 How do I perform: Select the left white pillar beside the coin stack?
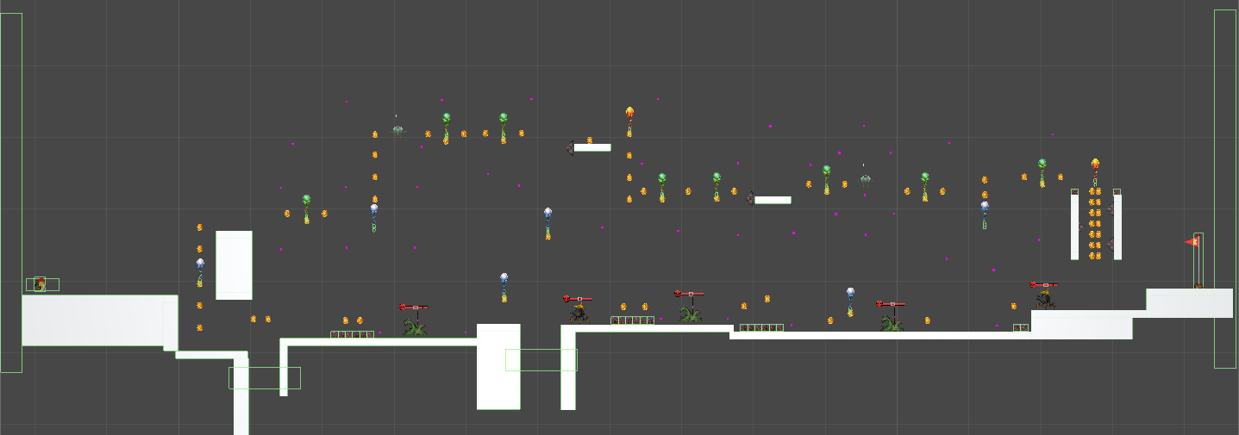(x=1074, y=227)
